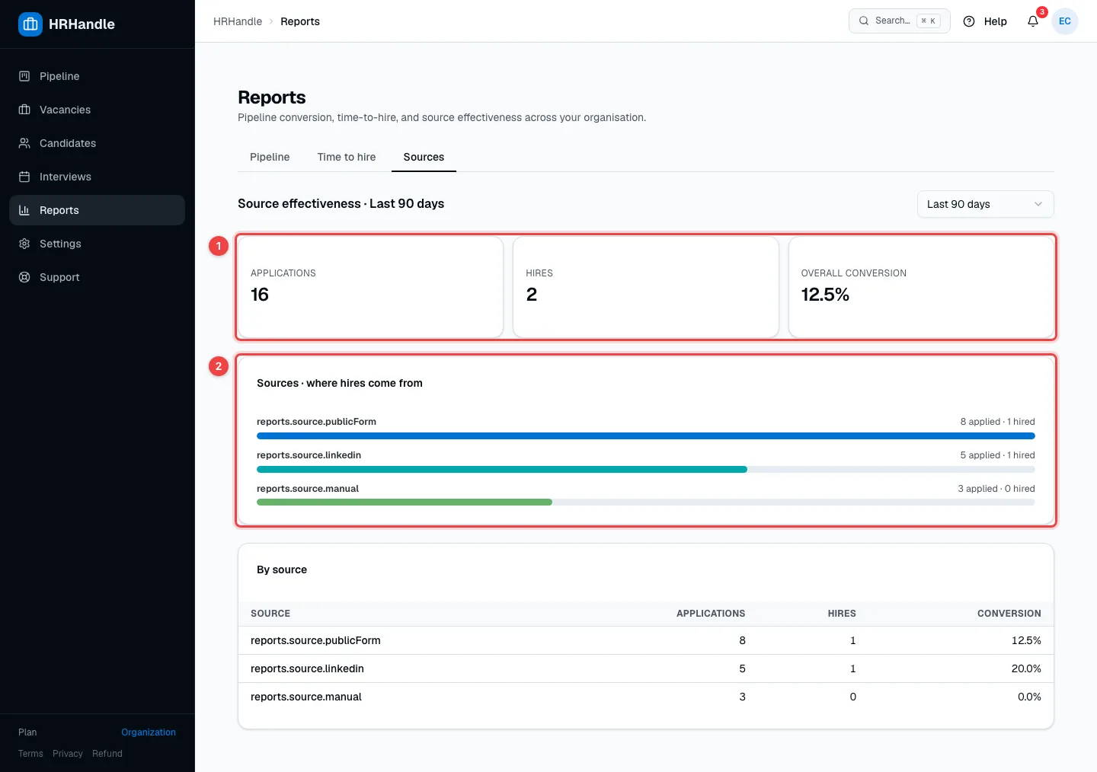Image resolution: width=1097 pixels, height=772 pixels.
Task: Click the Help question mark icon
Action: (969, 21)
